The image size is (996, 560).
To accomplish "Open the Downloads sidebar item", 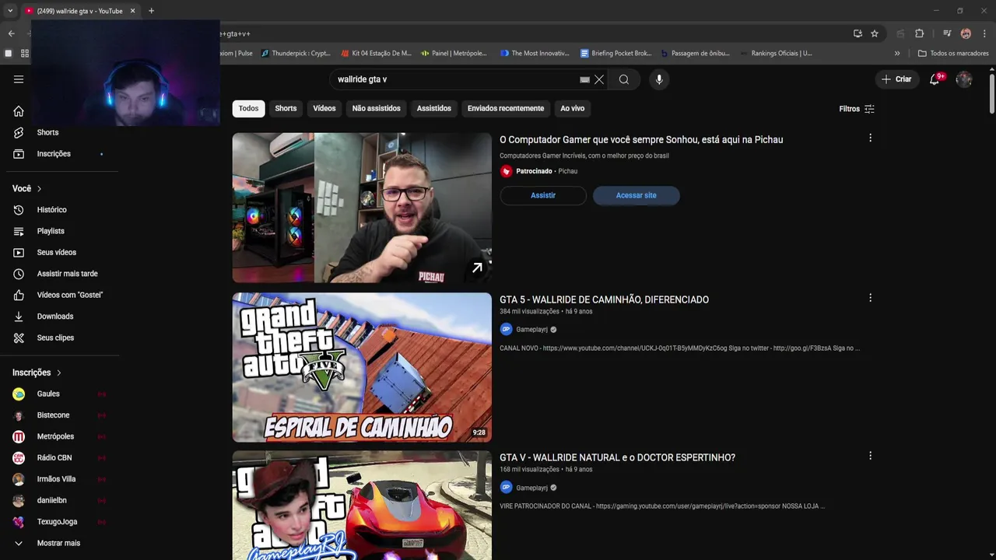I will click(x=54, y=317).
